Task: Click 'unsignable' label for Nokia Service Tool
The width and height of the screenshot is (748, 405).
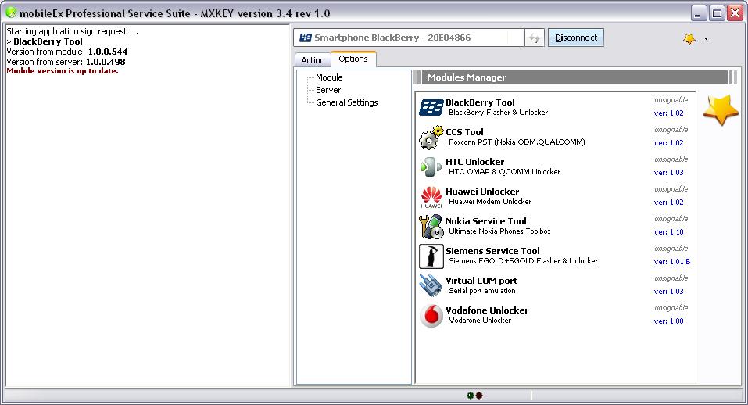Action: coord(671,218)
